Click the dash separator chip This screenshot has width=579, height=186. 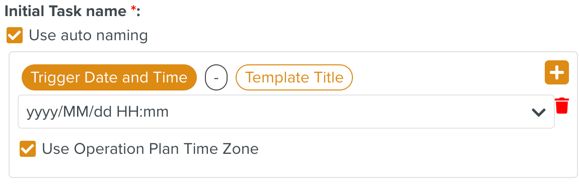pos(216,77)
